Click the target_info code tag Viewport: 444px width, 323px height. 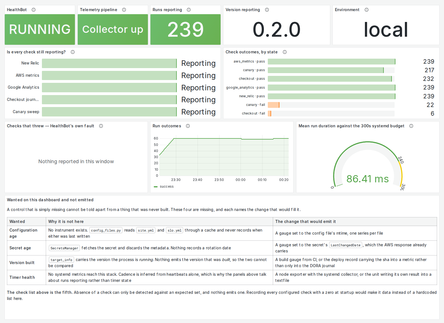(61, 260)
